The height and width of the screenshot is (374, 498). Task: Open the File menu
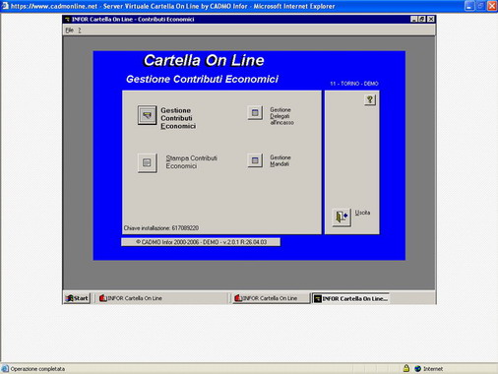(x=69, y=31)
